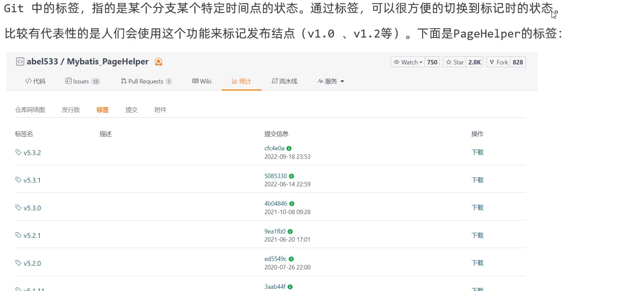The width and height of the screenshot is (633, 291).
Task: Click the green status icon next to cfc4e0a
Action: tap(289, 148)
